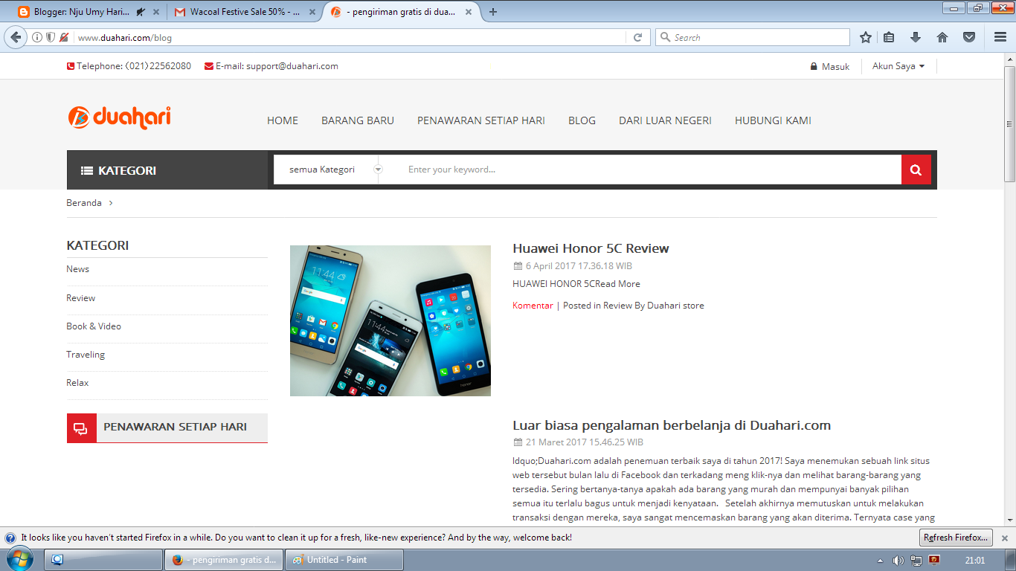Expand the Akun Saya dropdown

(898, 66)
